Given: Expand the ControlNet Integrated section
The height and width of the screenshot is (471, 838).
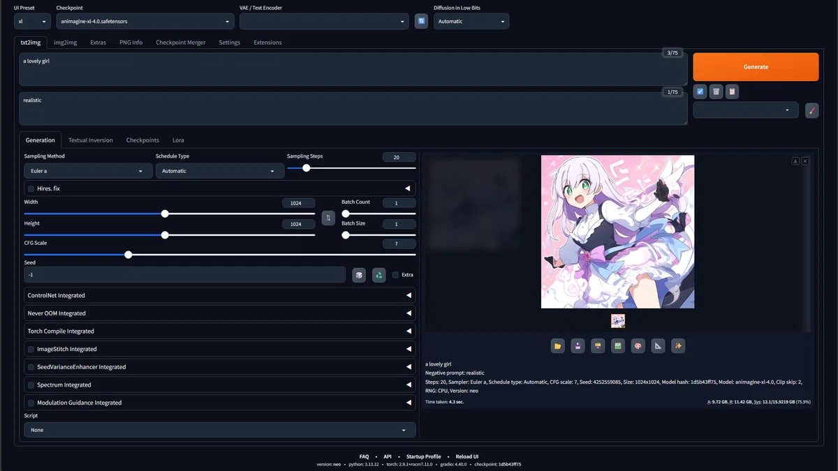Looking at the screenshot, I should tap(220, 296).
